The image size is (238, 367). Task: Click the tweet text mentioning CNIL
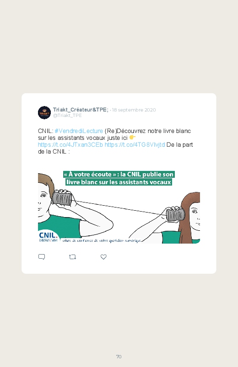click(115, 141)
